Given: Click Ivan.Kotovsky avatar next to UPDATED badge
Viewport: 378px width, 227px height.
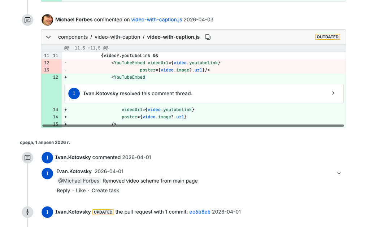Looking at the screenshot, I should (47, 212).
